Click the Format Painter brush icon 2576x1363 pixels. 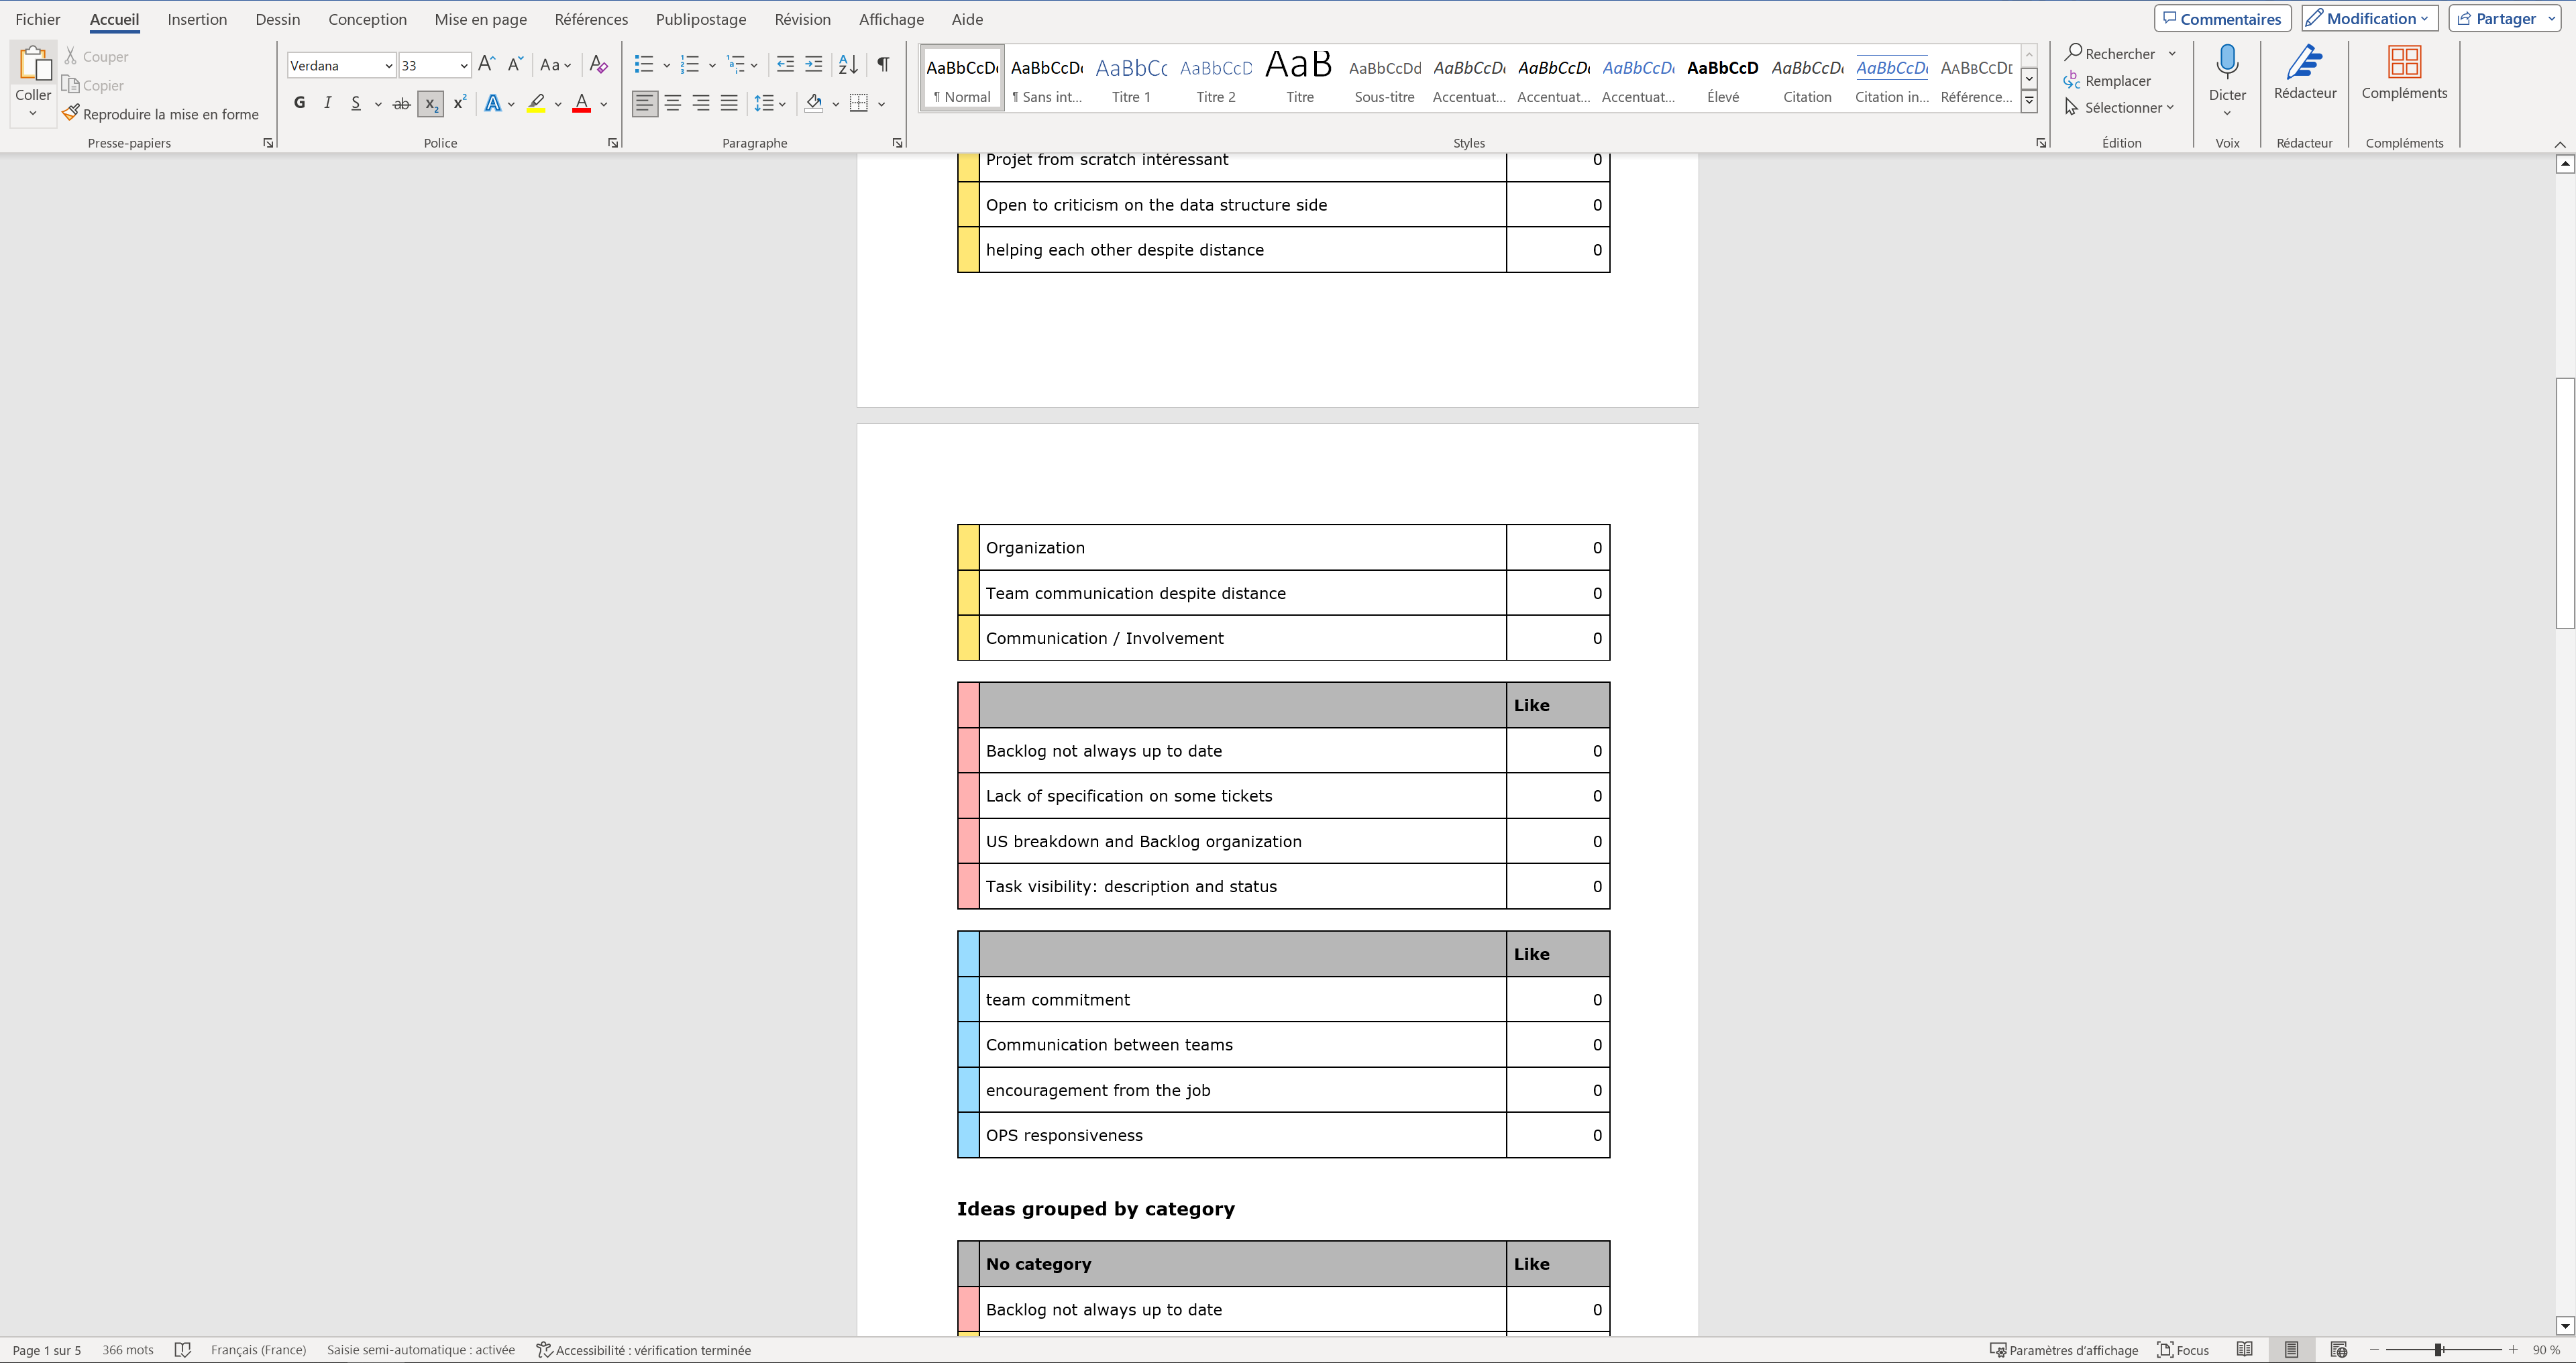click(71, 114)
